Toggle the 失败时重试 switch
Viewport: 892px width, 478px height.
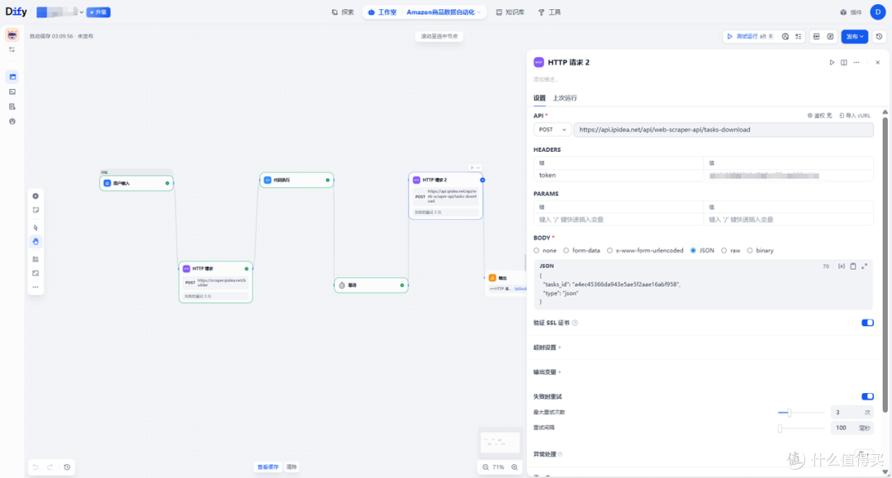coord(867,397)
